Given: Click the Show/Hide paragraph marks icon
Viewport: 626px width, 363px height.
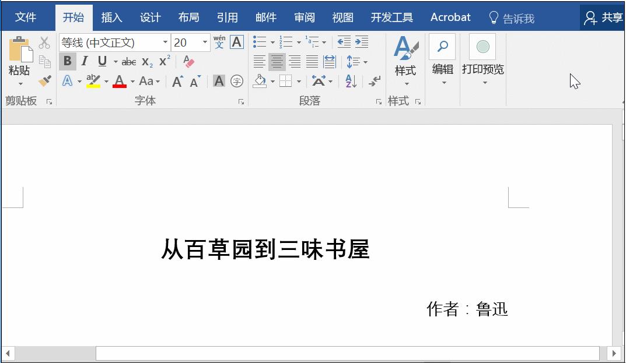Looking at the screenshot, I should point(374,81).
